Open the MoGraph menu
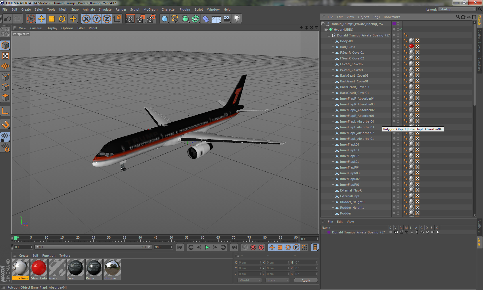The width and height of the screenshot is (483, 290). [x=150, y=9]
